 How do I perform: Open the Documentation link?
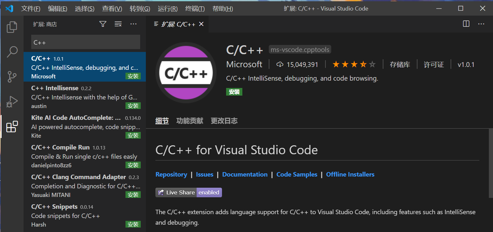245,175
